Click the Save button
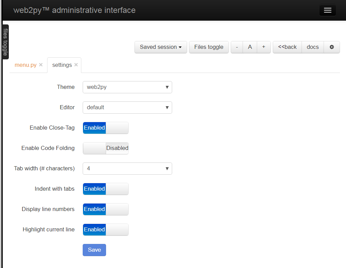 click(x=94, y=250)
